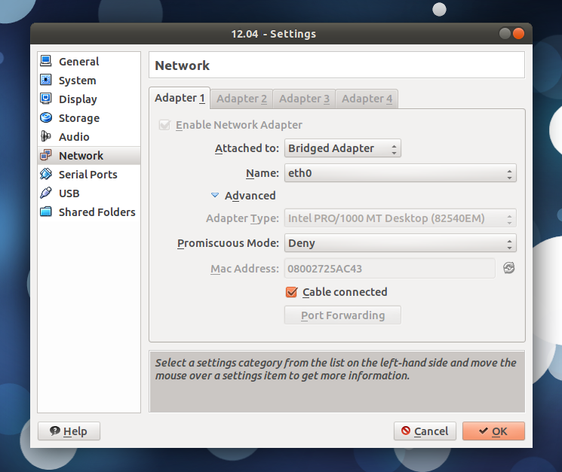Click the Mac Address field 08002725AC43
This screenshot has width=562, height=472.
click(389, 269)
